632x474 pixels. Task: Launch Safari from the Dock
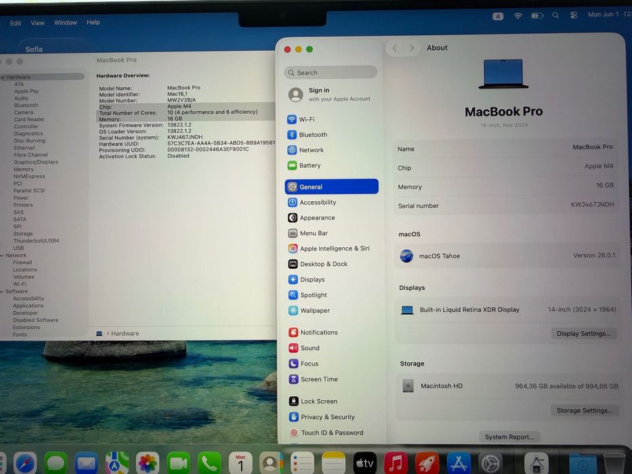(25, 464)
